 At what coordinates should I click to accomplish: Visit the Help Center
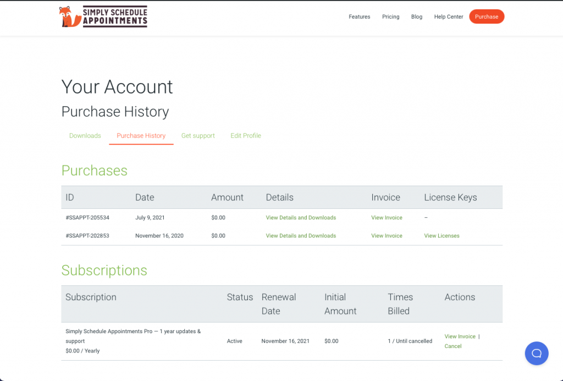click(x=449, y=17)
